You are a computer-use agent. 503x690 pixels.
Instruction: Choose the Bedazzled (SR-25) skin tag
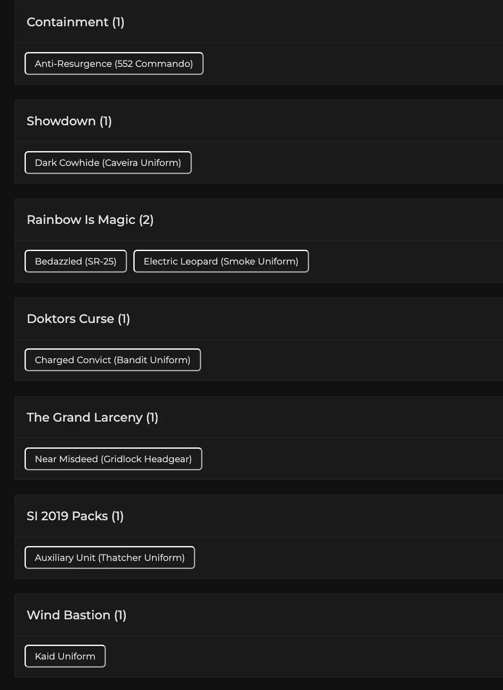tap(76, 261)
